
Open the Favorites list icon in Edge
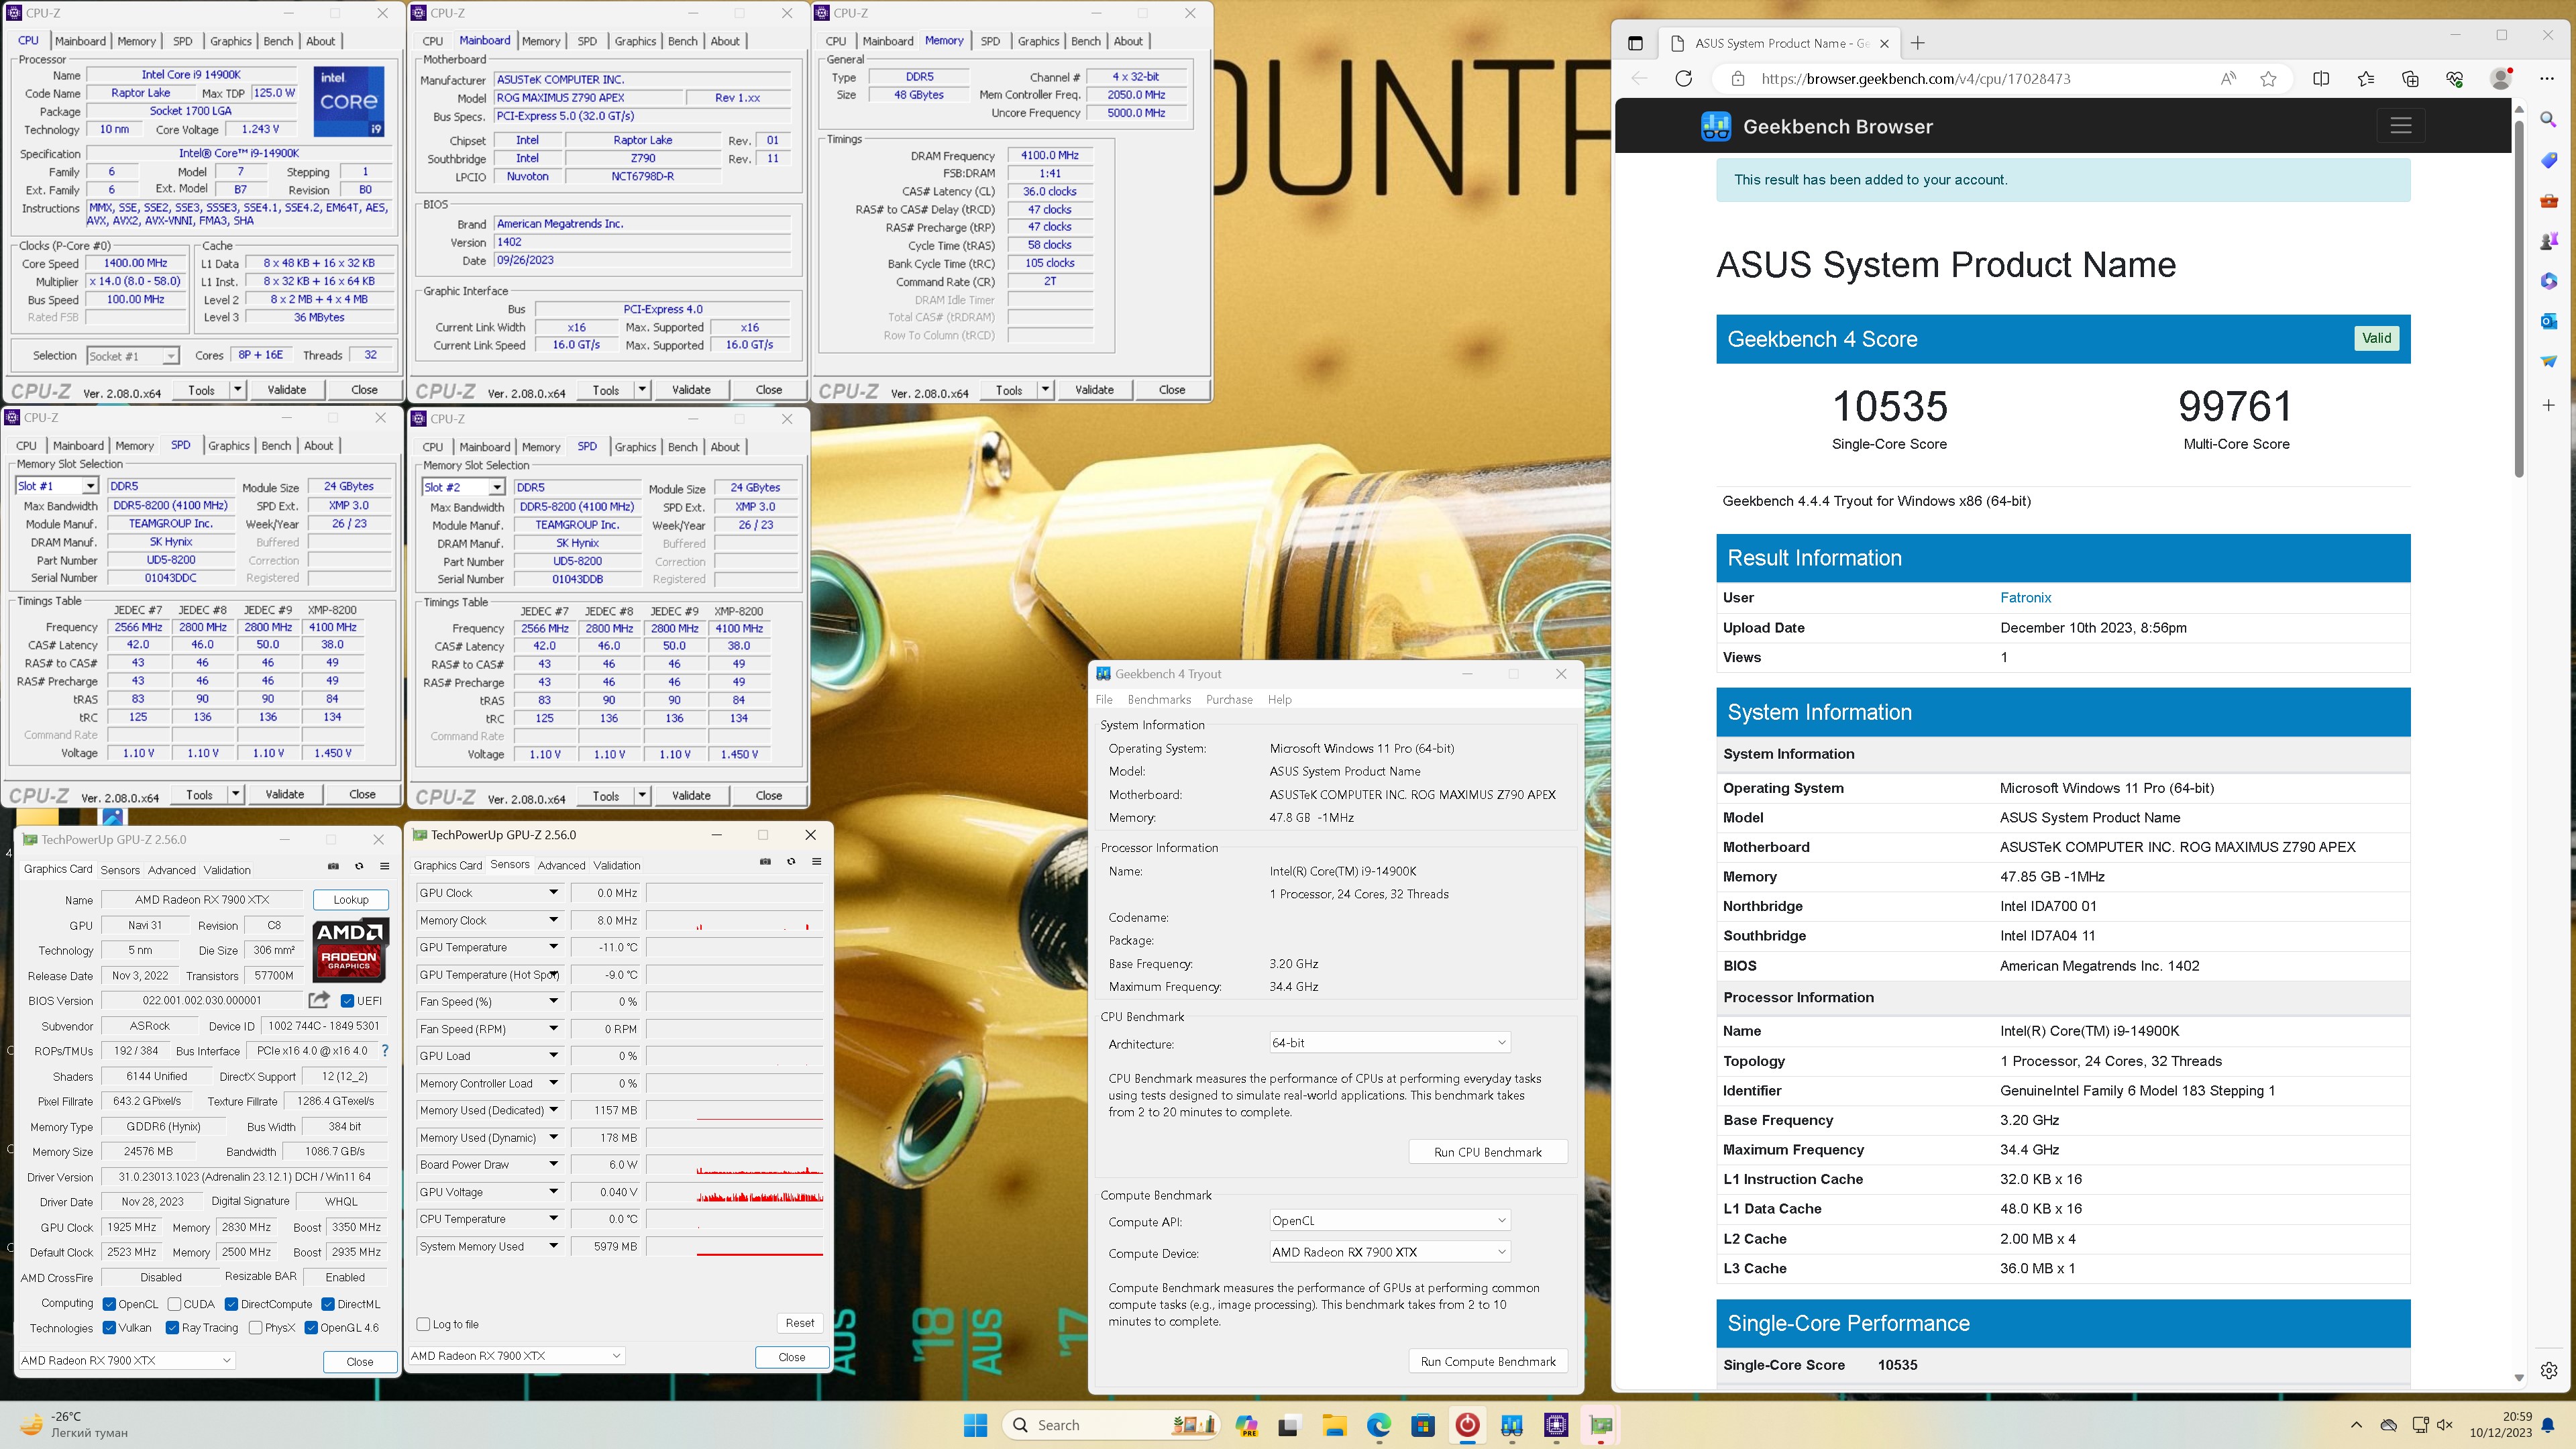tap(2365, 79)
